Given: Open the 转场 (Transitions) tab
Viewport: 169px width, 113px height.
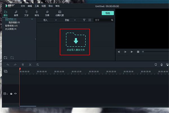Looking at the screenshot, I should 37,13.
